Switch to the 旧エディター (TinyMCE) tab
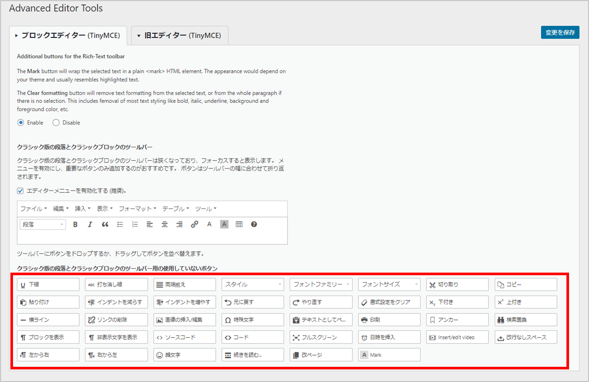The height and width of the screenshot is (382, 589). tap(180, 36)
